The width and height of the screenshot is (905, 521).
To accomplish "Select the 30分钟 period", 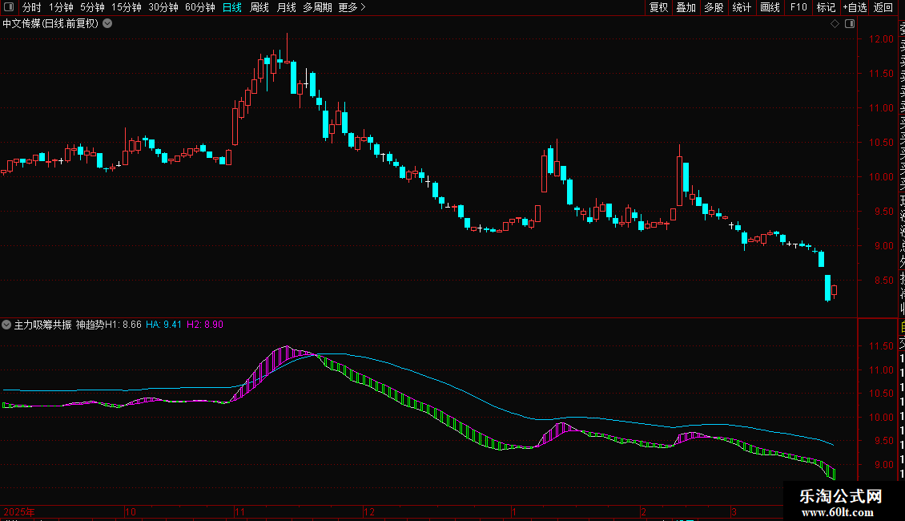I will pyautogui.click(x=163, y=7).
